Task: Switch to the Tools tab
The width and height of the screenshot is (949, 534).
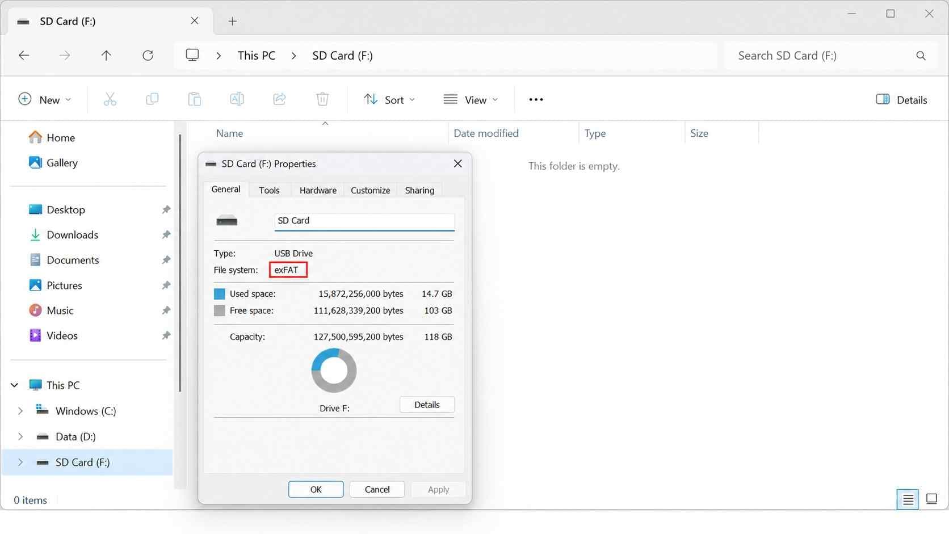Action: [269, 191]
